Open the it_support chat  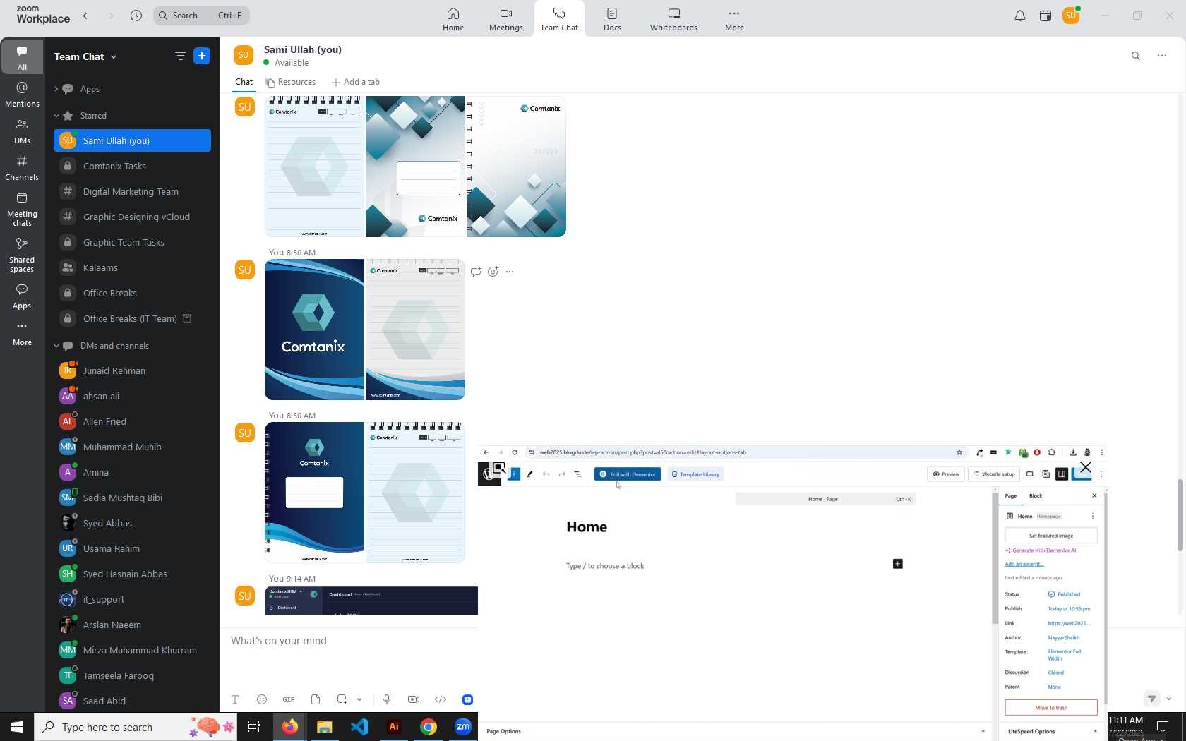pyautogui.click(x=132, y=599)
